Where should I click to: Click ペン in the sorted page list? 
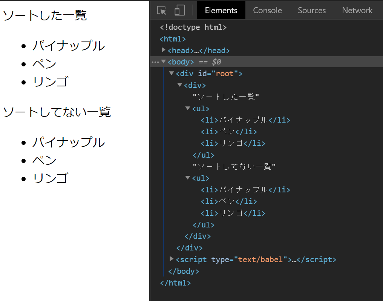tap(44, 64)
